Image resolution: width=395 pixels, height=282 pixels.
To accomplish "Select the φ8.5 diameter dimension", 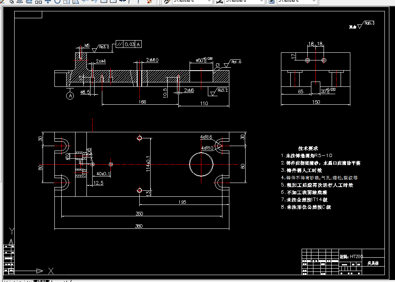I will tap(85, 92).
